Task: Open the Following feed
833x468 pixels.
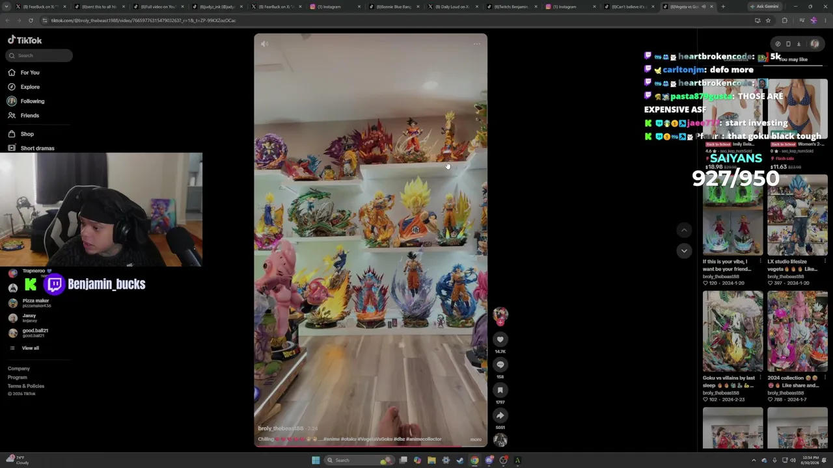Action: (33, 101)
